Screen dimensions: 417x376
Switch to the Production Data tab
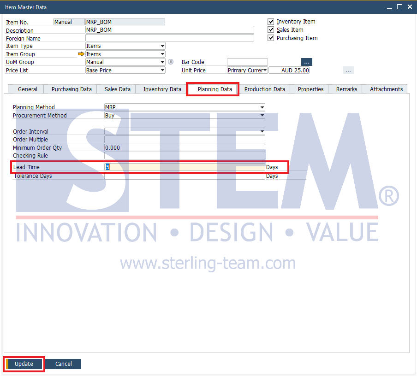pyautogui.click(x=264, y=89)
